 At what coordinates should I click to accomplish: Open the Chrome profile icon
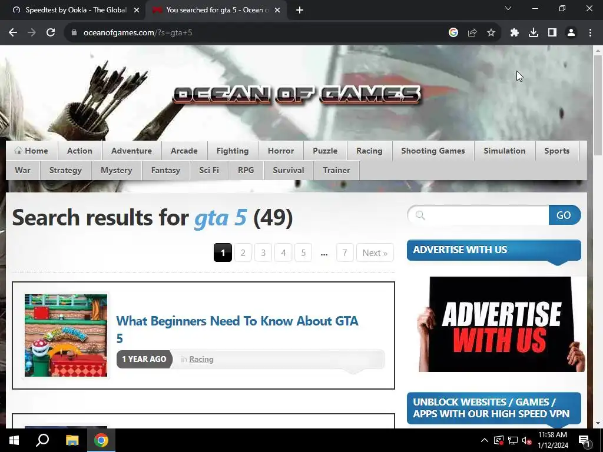[x=571, y=33]
